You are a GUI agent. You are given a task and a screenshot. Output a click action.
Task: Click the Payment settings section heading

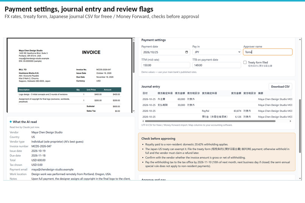154,40
